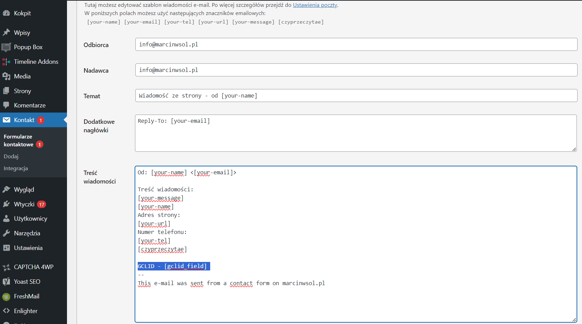Click the Kokpit dashboard icon
The height and width of the screenshot is (324, 582).
click(x=6, y=13)
